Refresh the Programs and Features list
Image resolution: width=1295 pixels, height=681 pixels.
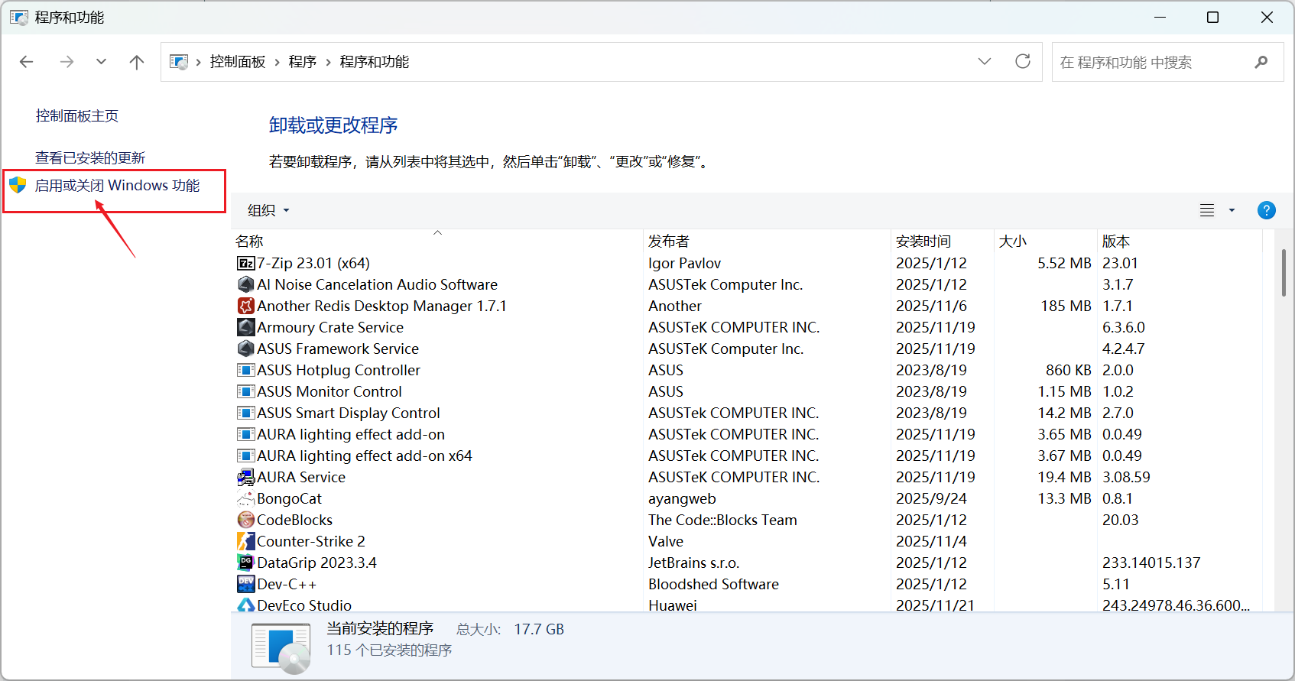coord(1023,61)
